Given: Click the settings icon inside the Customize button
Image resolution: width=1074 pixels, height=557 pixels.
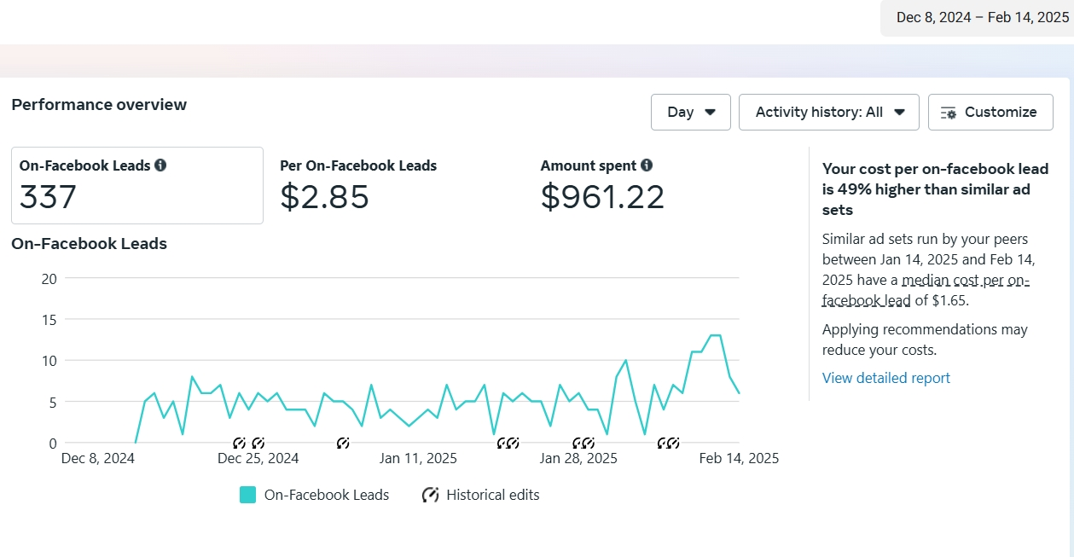Looking at the screenshot, I should pyautogui.click(x=948, y=113).
